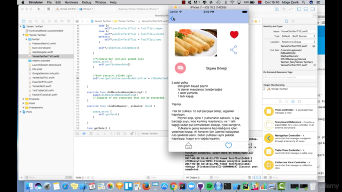Open the All Output console dropdown

coord(193,178)
